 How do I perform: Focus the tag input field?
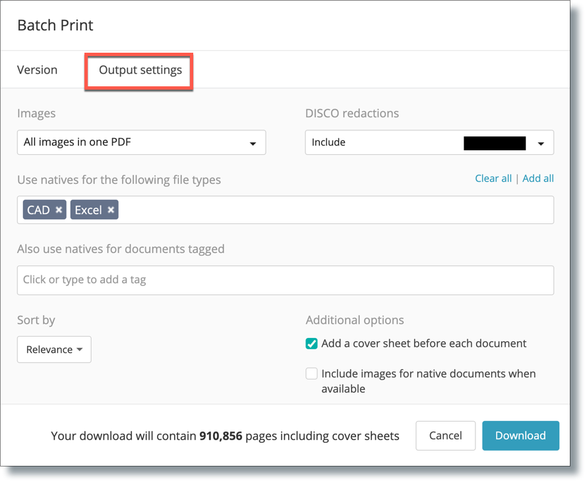[x=286, y=280]
